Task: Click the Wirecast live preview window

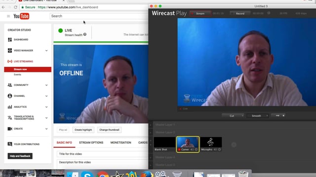Action: click(x=247, y=62)
